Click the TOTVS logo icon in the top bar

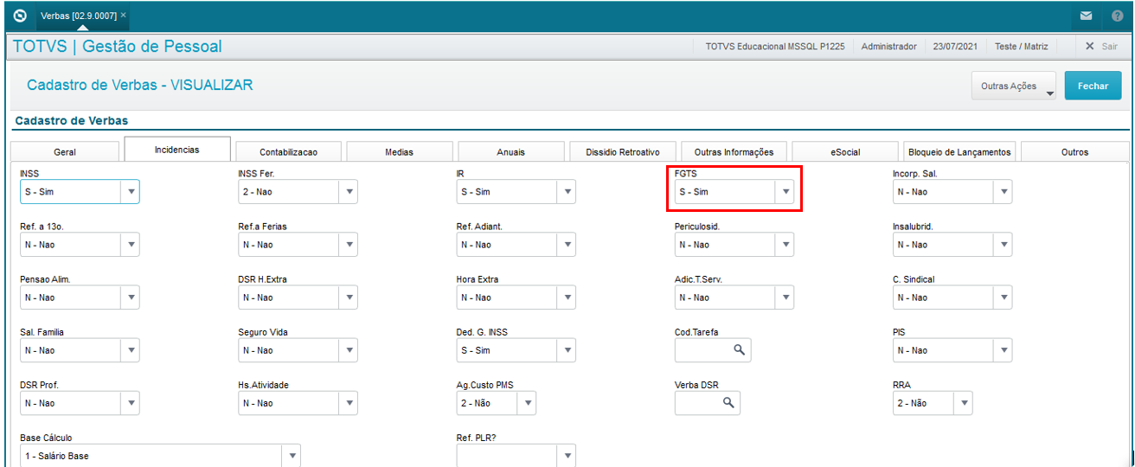(20, 16)
